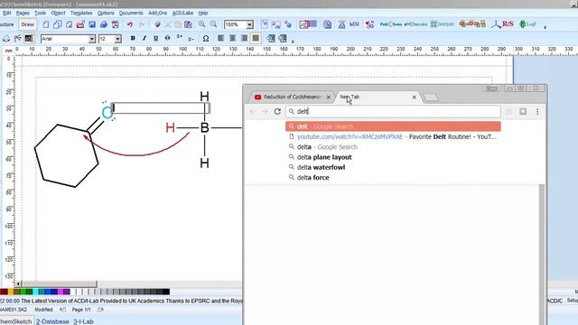Open the 100% zoom level dropdown
Viewport: 578px width, 325px height.
(249, 24)
